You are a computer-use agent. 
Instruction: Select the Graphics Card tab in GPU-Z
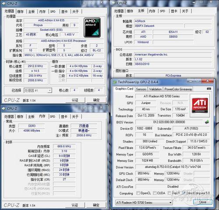coord(124,89)
